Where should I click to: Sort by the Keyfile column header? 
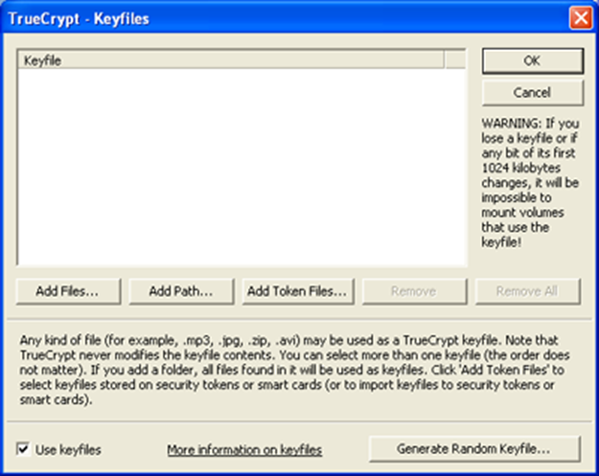tap(231, 60)
